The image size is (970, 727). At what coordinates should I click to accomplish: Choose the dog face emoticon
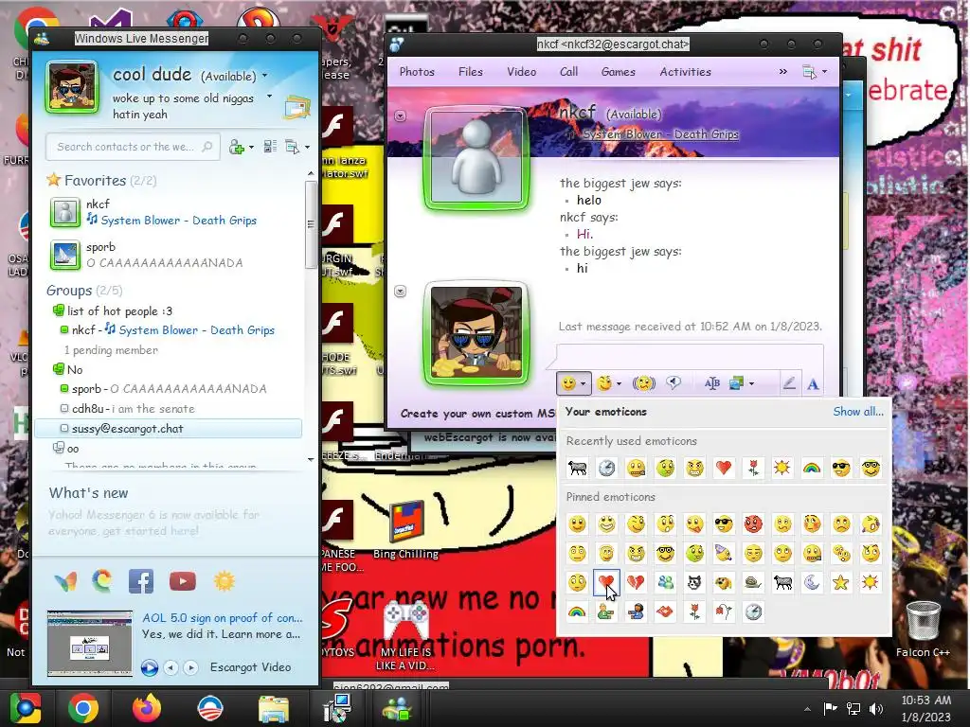coord(723,582)
